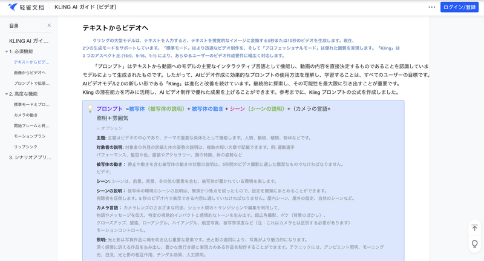The image size is (484, 261).
Task: Select KLING AI ガイド root outline item
Action: 29,41
